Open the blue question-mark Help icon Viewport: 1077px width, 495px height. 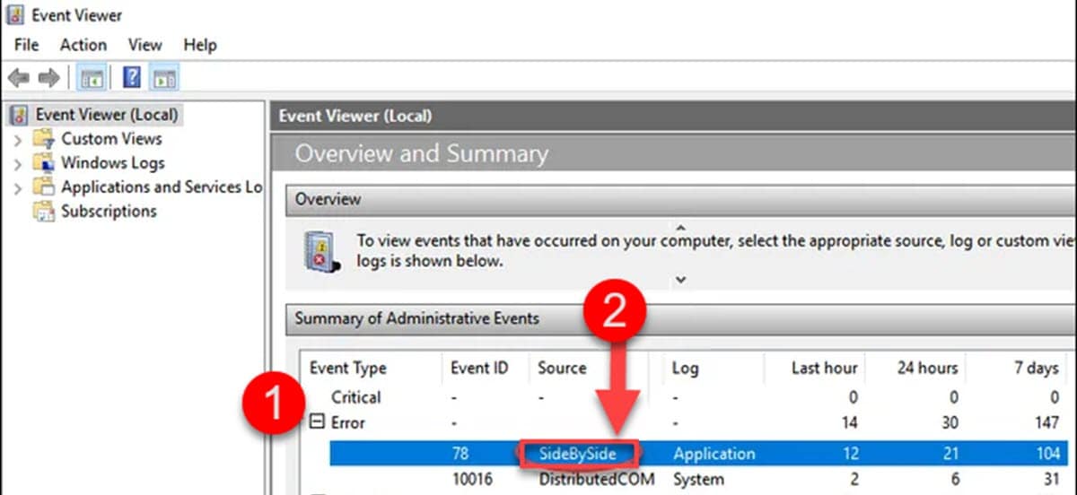point(132,78)
